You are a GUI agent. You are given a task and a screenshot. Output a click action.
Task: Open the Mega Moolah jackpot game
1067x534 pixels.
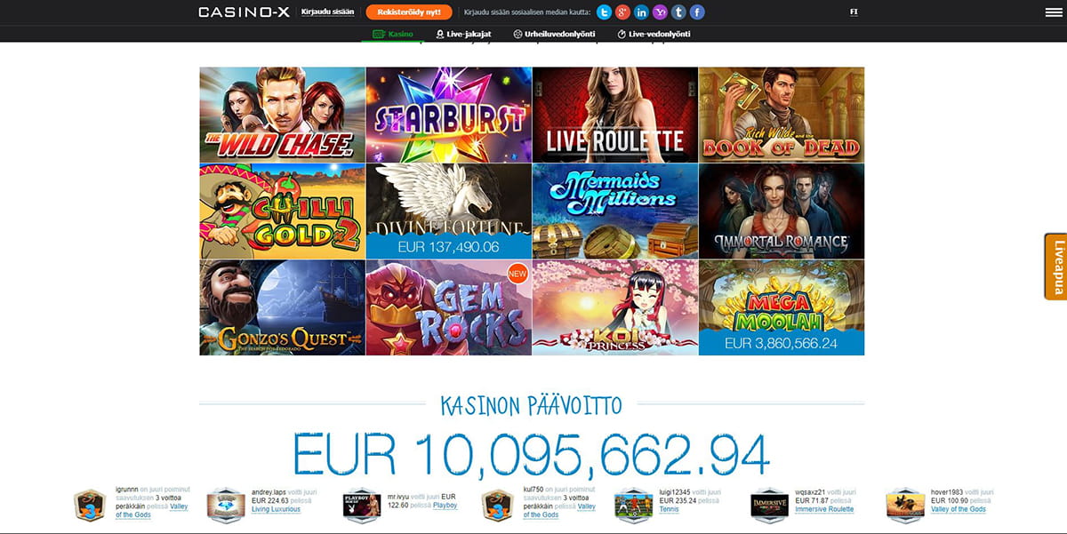pyautogui.click(x=782, y=307)
